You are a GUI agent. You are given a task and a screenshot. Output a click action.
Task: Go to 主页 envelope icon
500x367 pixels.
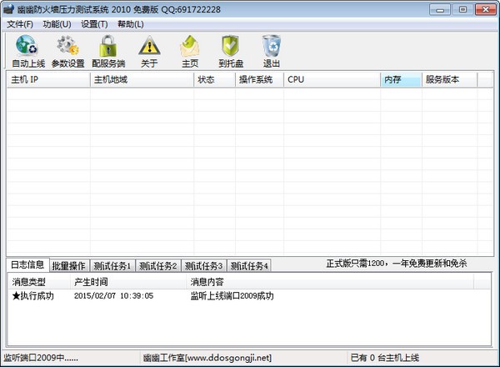[190, 46]
